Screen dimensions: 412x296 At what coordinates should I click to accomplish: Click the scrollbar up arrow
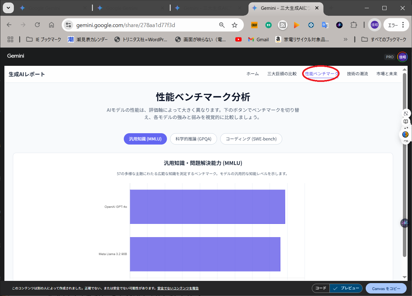(x=405, y=69)
